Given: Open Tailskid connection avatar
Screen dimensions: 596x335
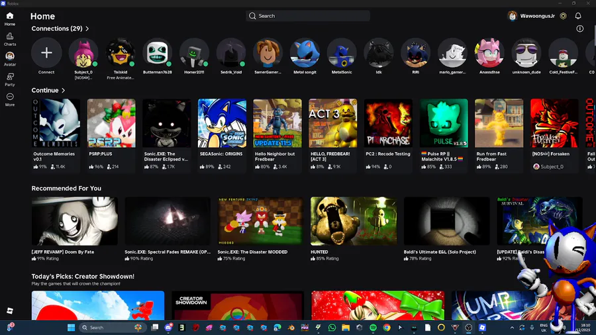Looking at the screenshot, I should click(120, 52).
